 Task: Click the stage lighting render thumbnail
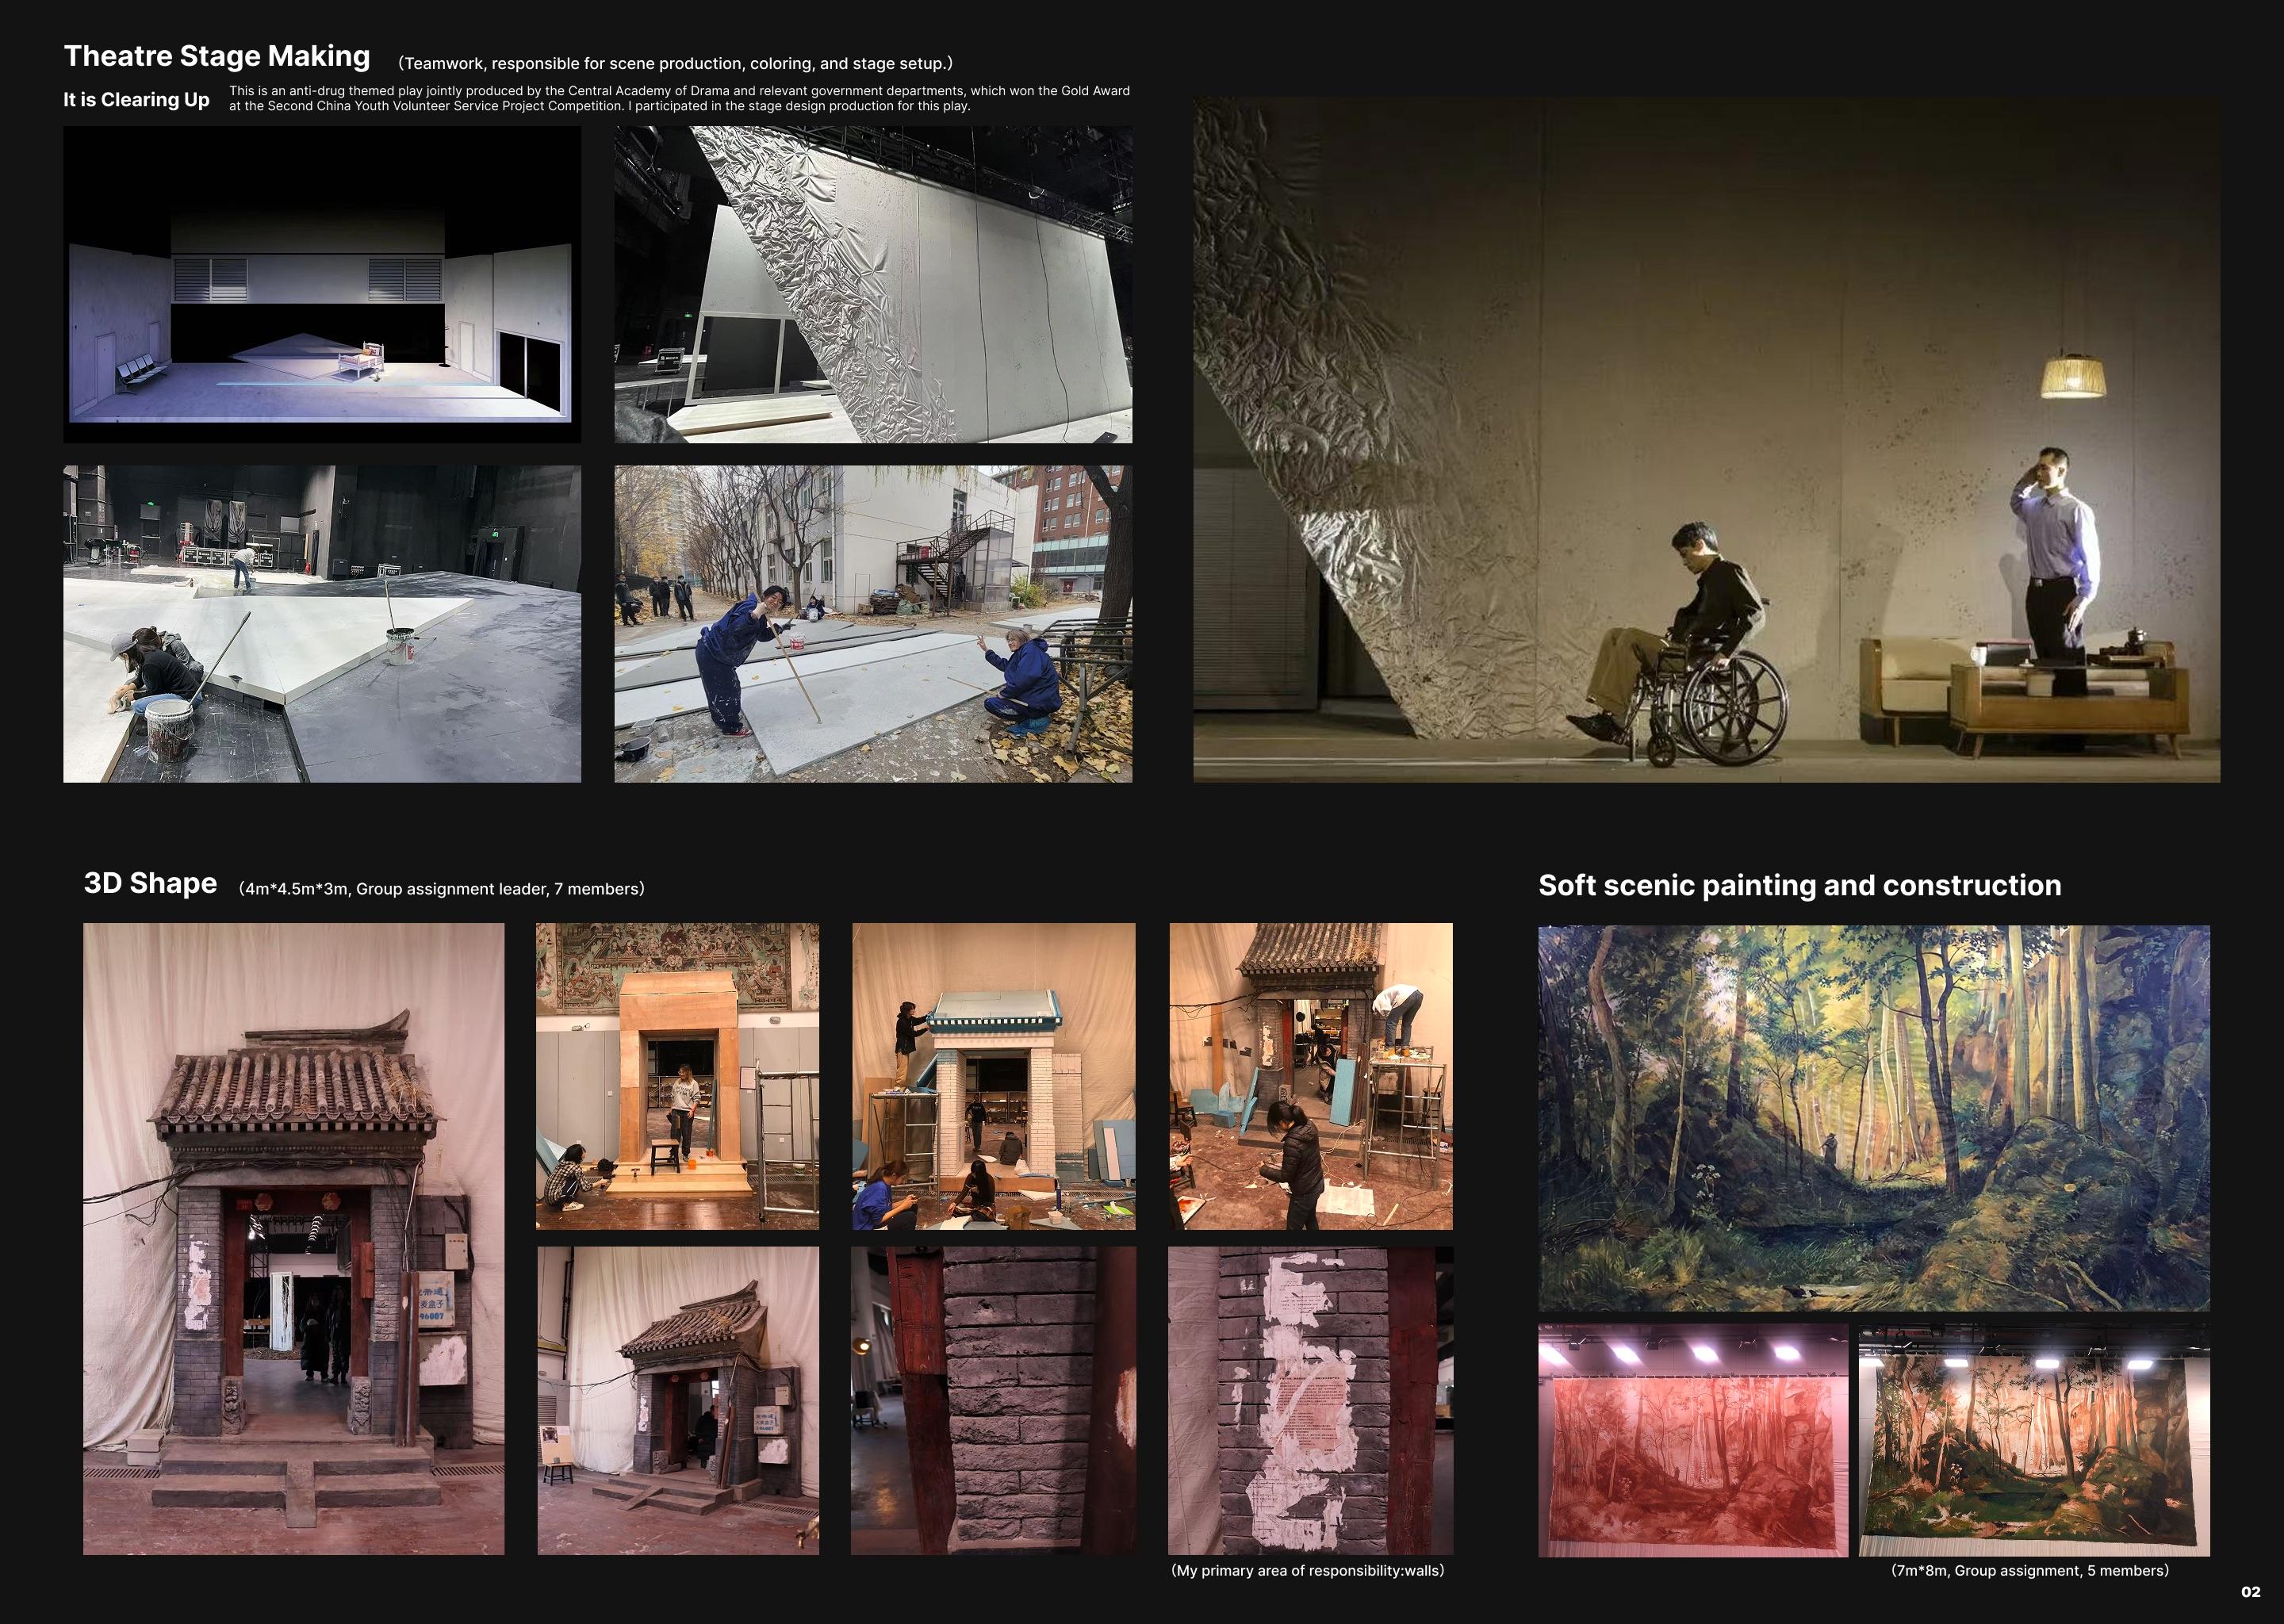322,284
